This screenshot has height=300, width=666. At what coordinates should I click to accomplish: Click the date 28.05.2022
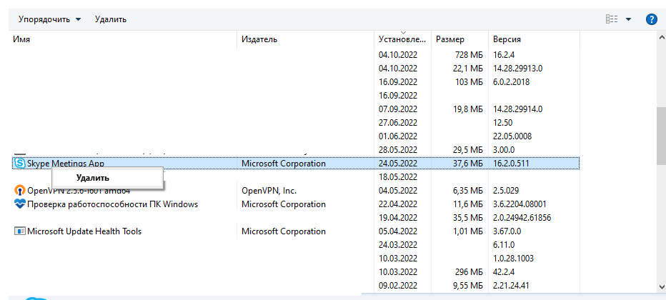pyautogui.click(x=398, y=150)
